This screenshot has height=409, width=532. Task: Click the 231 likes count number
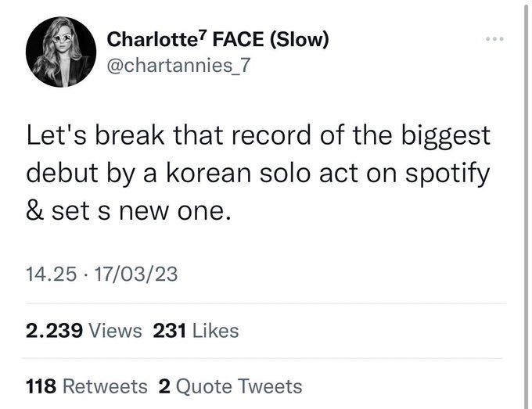click(169, 331)
